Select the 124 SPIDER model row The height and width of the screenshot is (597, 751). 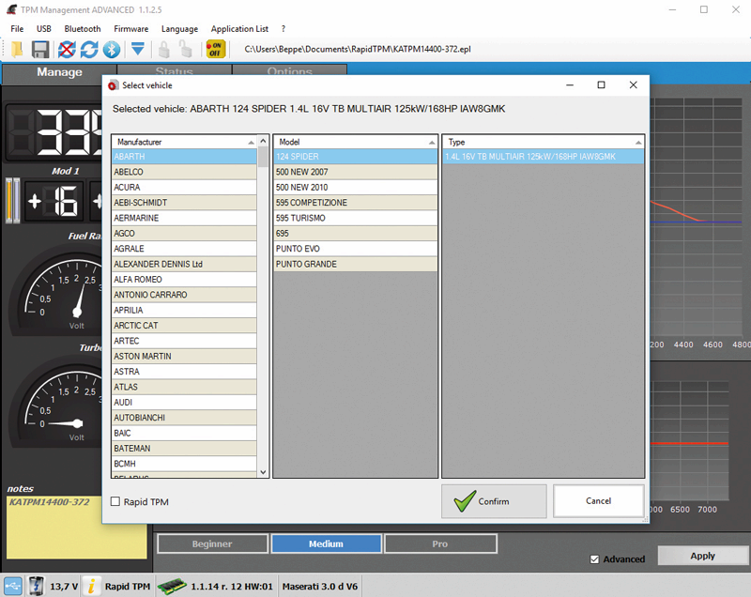pos(356,157)
